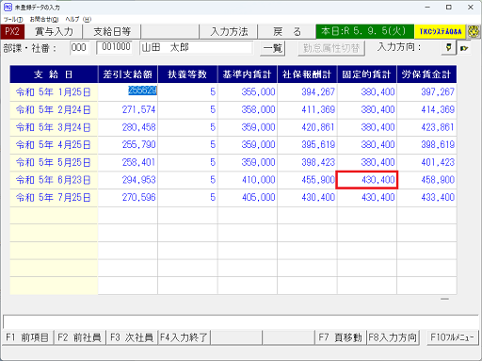This screenshot has height=361, width=482.
Task: Click the 社保報酬計 column header
Action: coord(307,74)
